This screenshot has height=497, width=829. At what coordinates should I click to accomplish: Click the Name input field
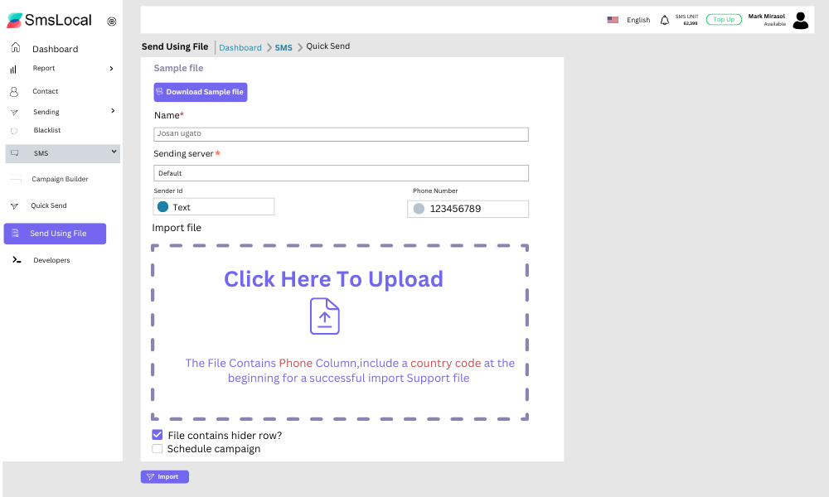click(x=341, y=134)
